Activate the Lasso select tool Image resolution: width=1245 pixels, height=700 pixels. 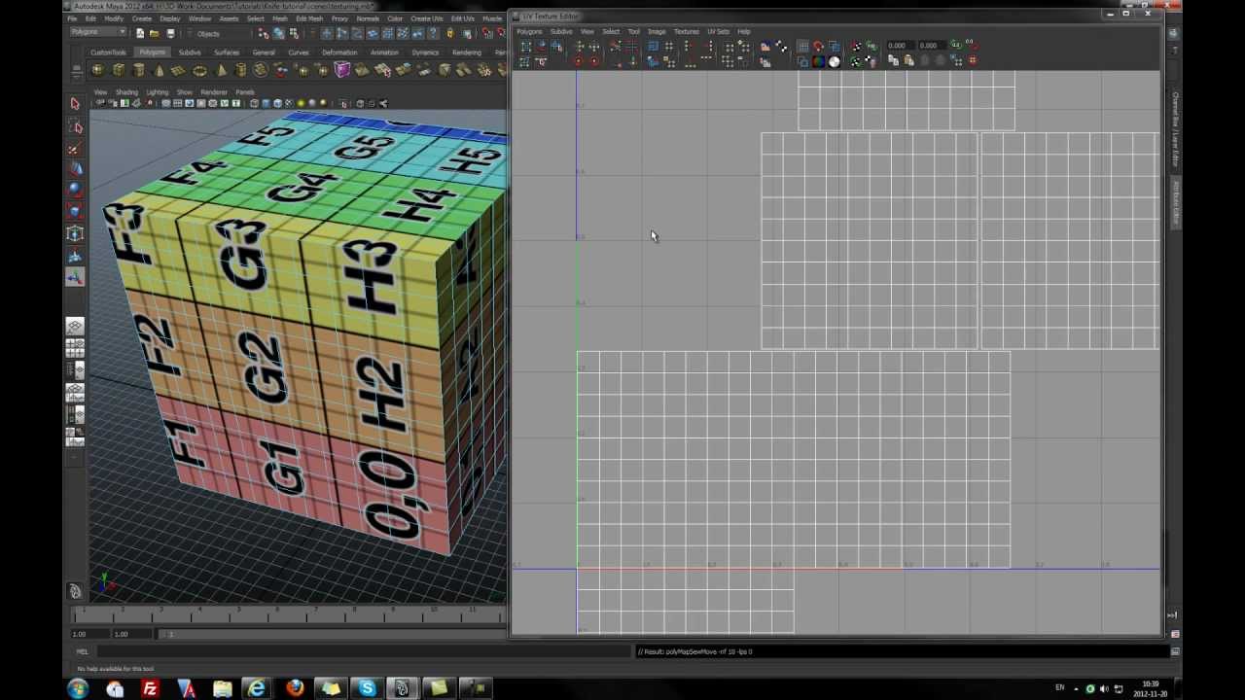point(75,127)
